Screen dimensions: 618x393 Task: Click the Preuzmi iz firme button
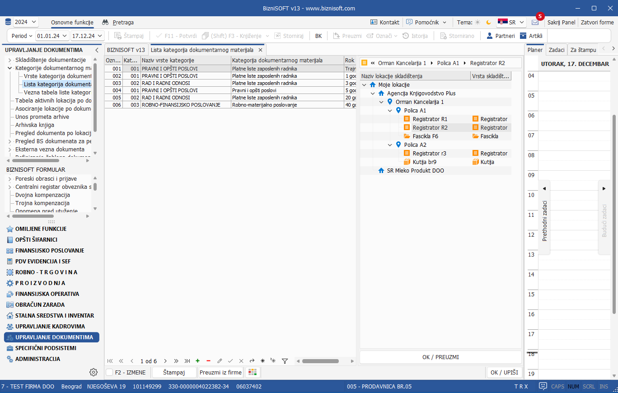(220, 372)
